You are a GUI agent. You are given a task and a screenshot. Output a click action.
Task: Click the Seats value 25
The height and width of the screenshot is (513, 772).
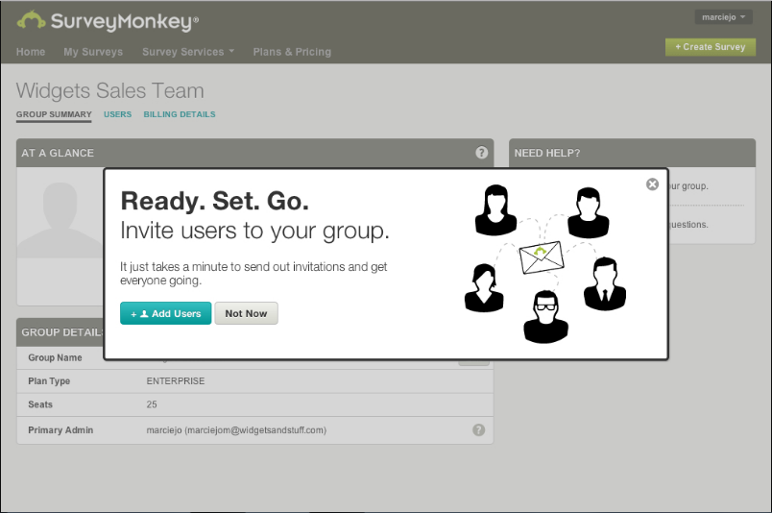pyautogui.click(x=152, y=404)
